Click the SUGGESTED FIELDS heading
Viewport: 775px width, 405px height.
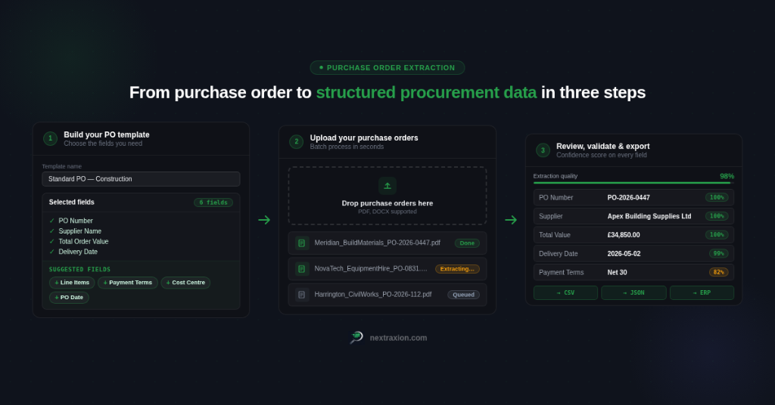pos(79,269)
